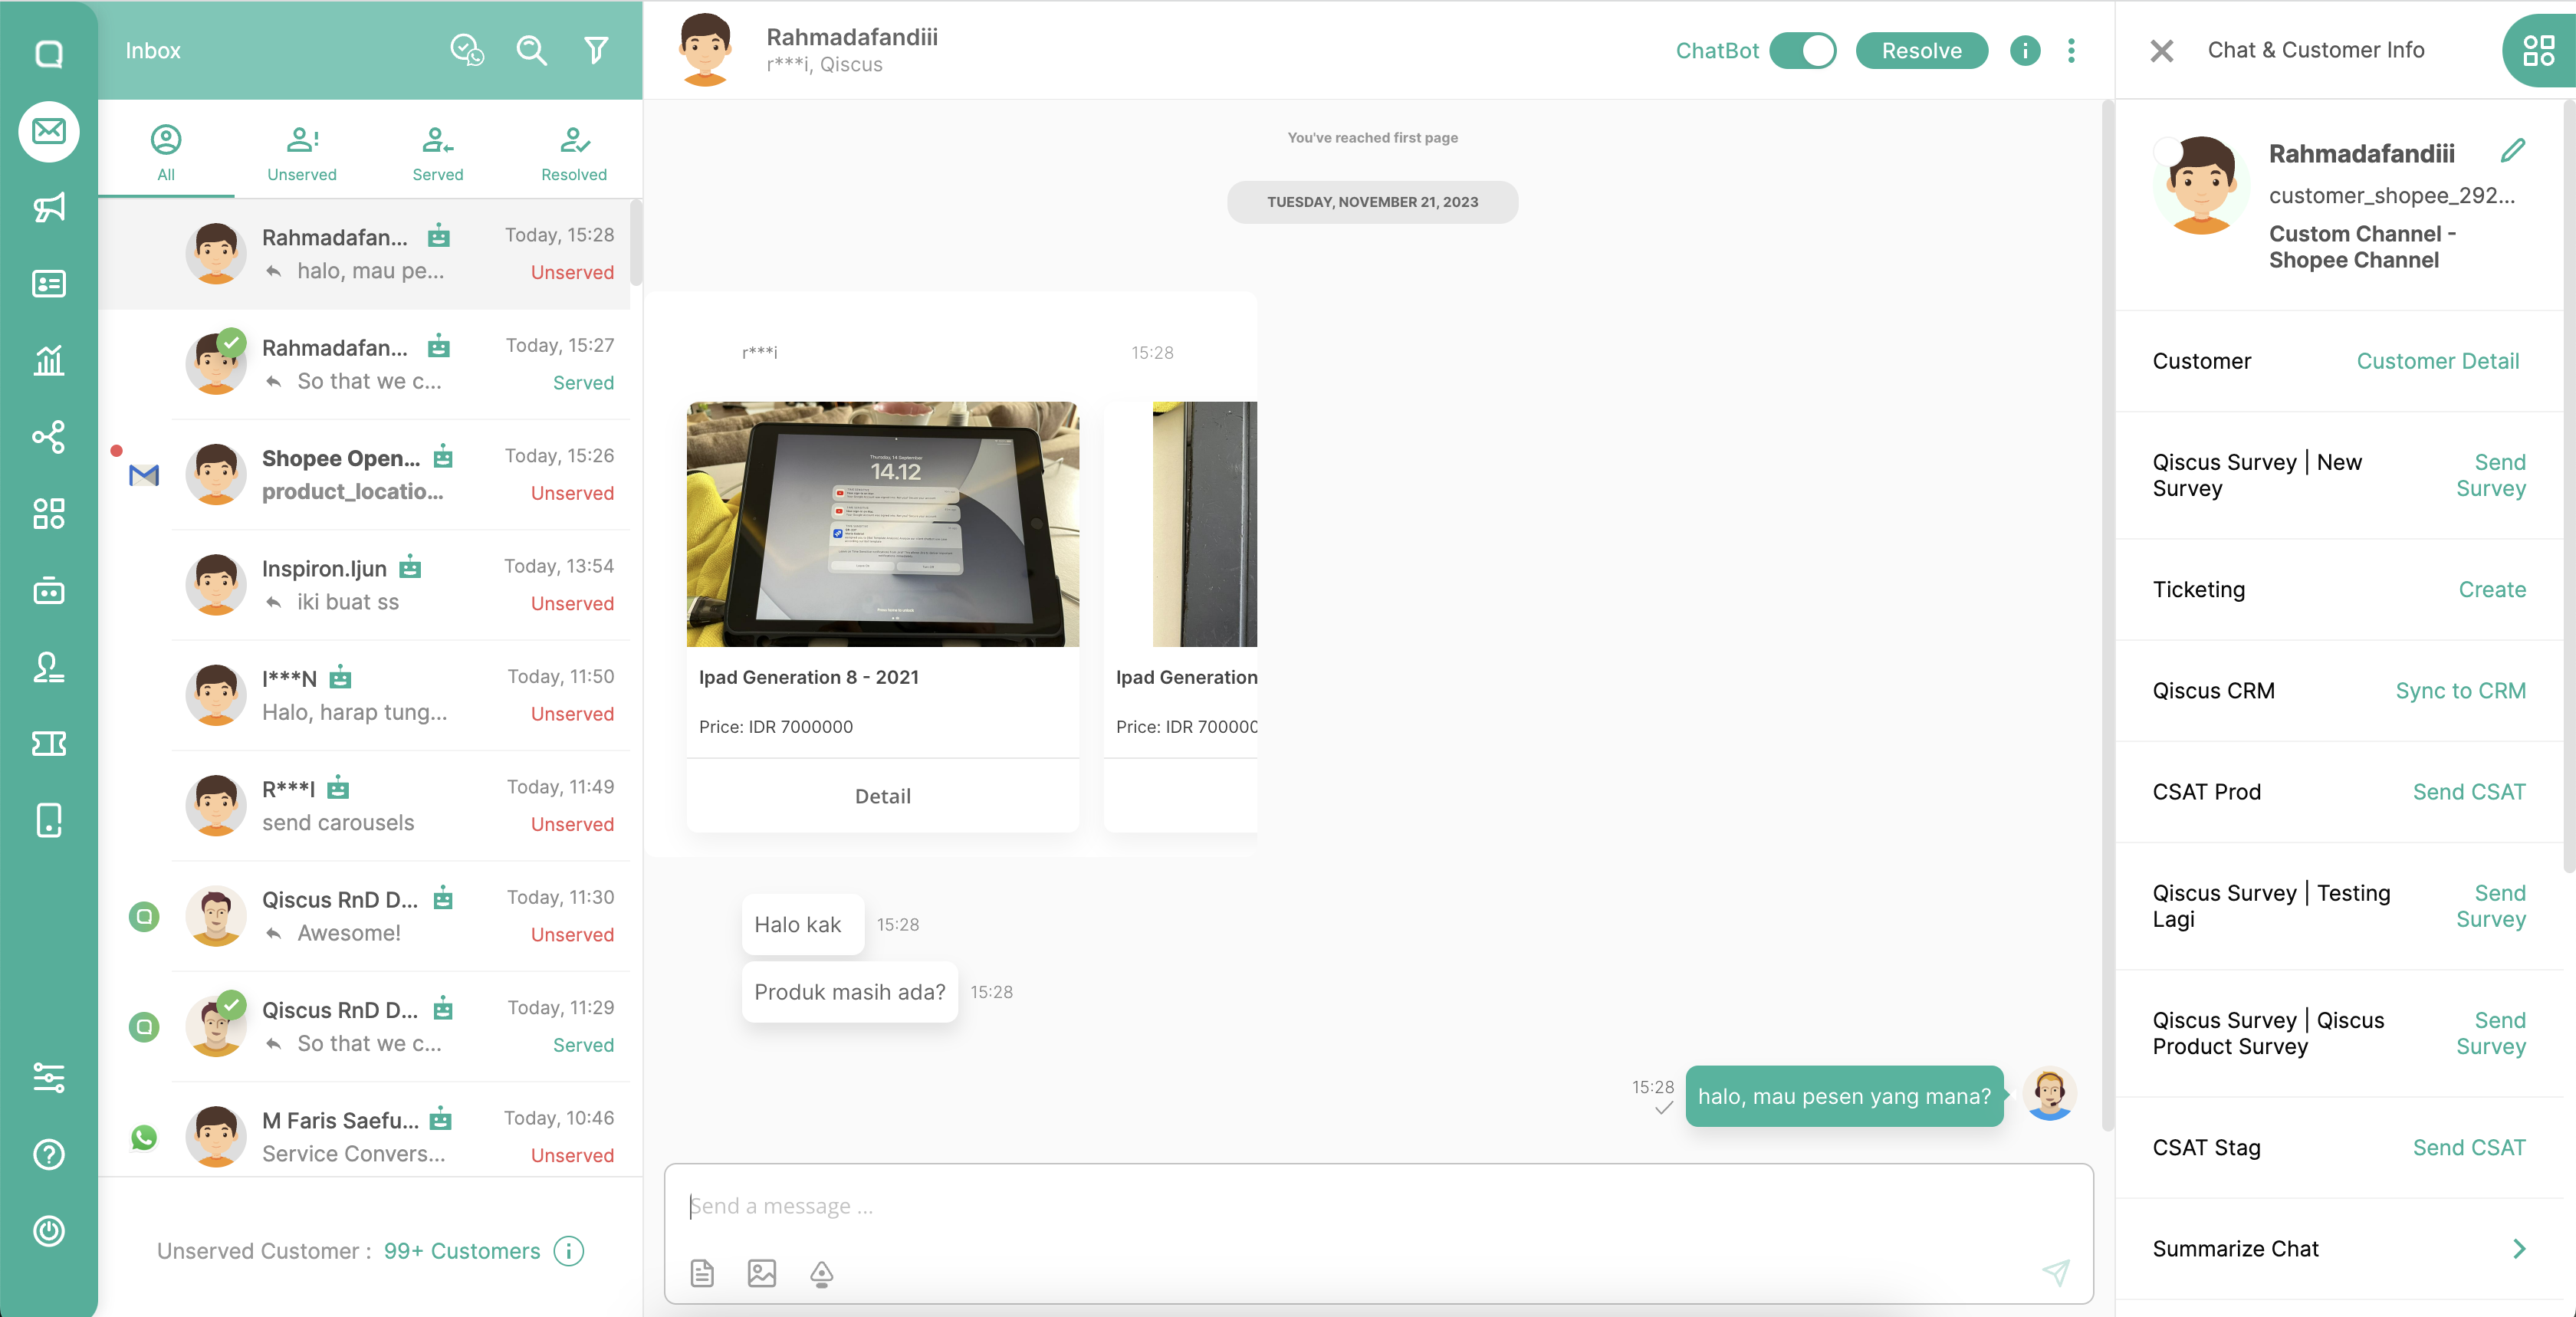Expand Summarize Chat chevron
Image resolution: width=2576 pixels, height=1317 pixels.
tap(2519, 1248)
